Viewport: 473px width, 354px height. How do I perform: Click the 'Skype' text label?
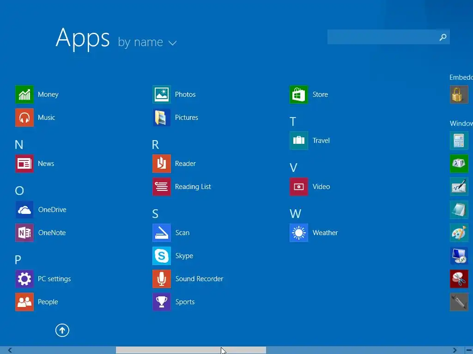184,256
